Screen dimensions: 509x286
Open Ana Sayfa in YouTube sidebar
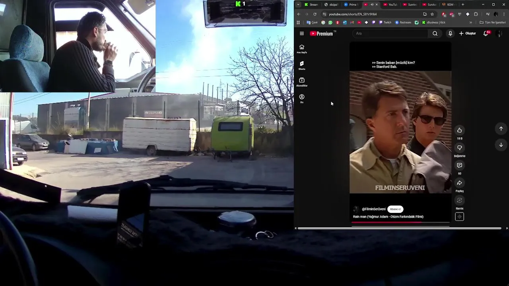(x=302, y=49)
